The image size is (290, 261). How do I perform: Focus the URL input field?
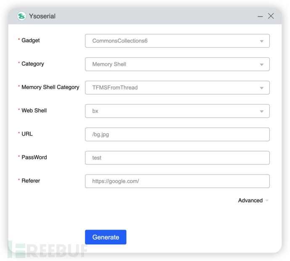tap(177, 134)
